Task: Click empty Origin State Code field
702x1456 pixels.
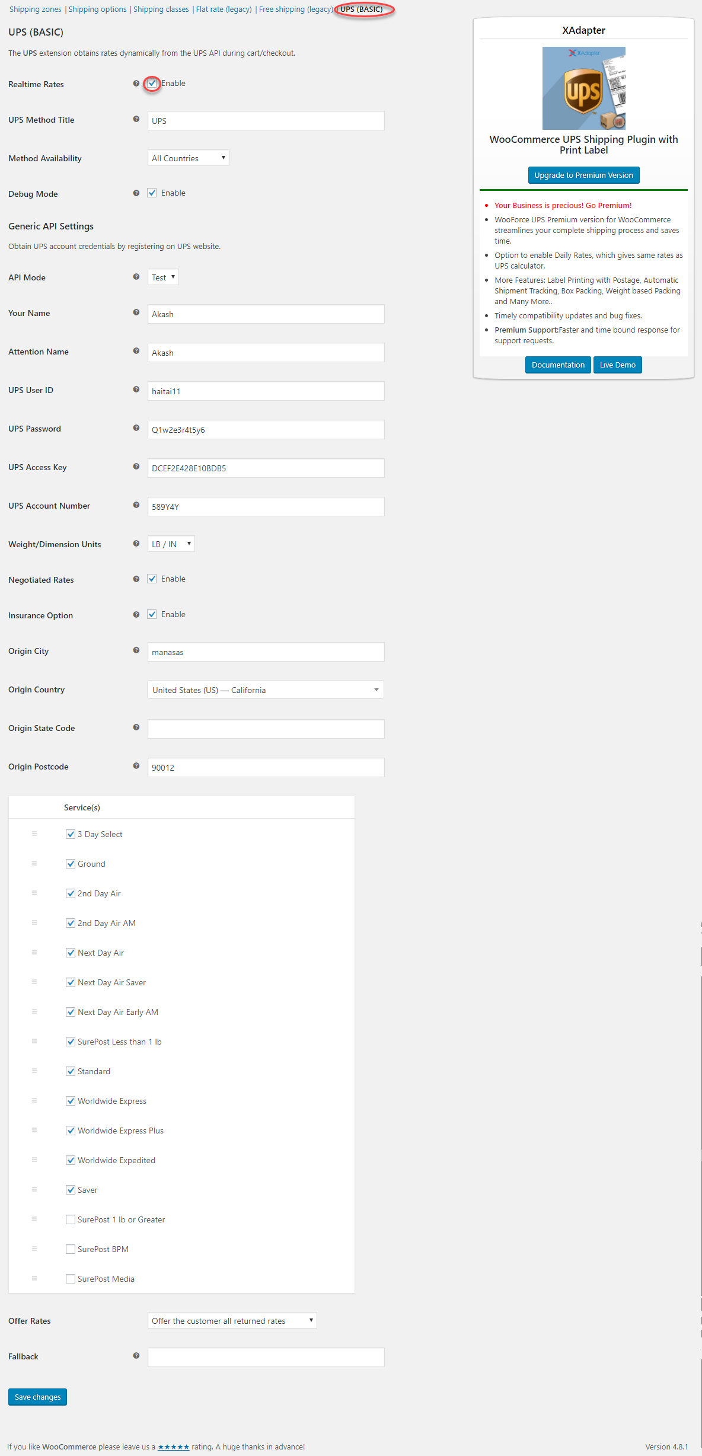Action: coord(266,729)
